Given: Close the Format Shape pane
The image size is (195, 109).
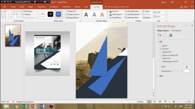Looking at the screenshot, I should [192, 26].
